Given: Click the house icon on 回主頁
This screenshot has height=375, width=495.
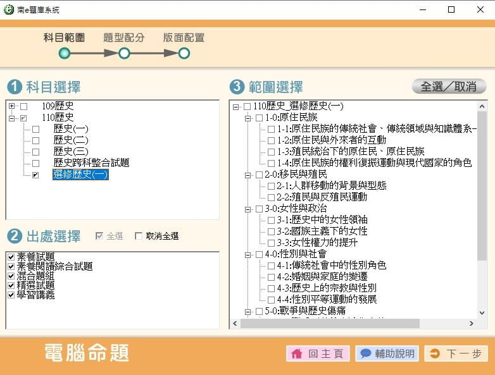Looking at the screenshot, I should tap(296, 353).
